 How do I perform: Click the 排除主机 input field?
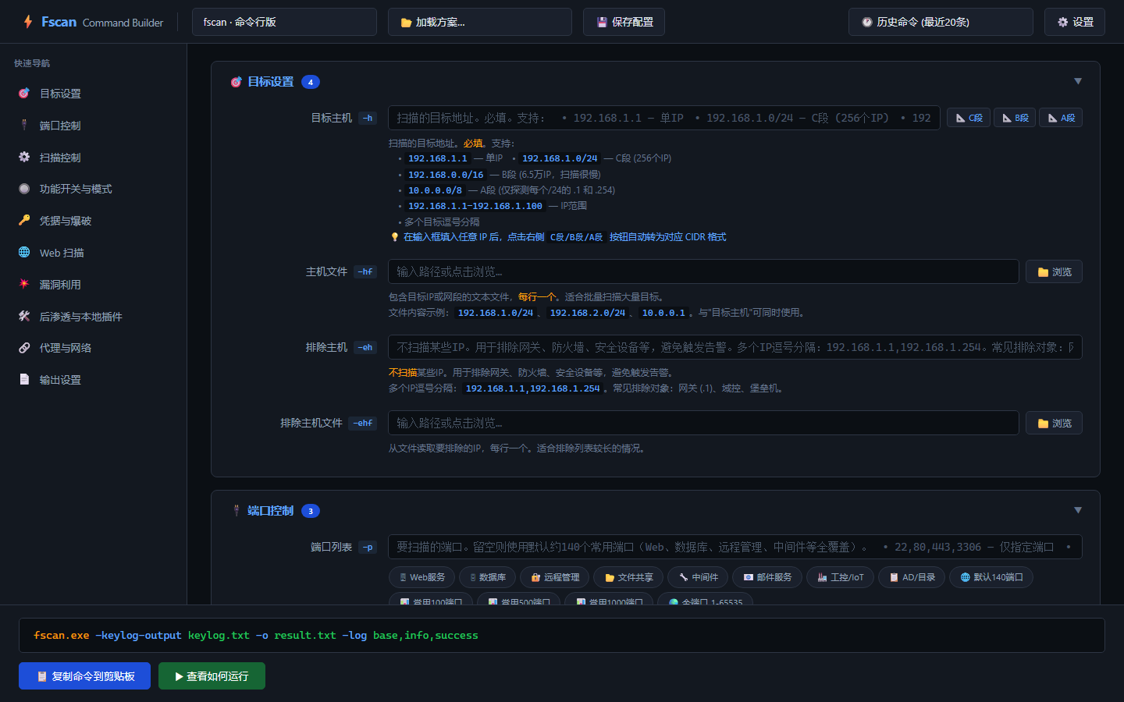[735, 347]
